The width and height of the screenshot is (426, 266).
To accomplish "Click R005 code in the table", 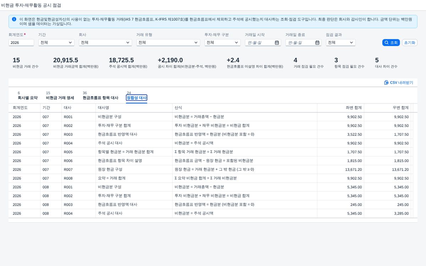I will point(68,152).
